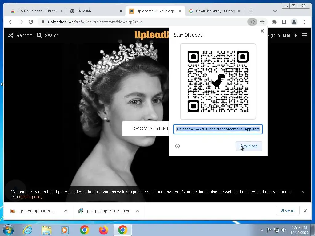Click the BROWSE/UPLOAD button
Viewport: 315px width, 236px height.
[x=146, y=129]
